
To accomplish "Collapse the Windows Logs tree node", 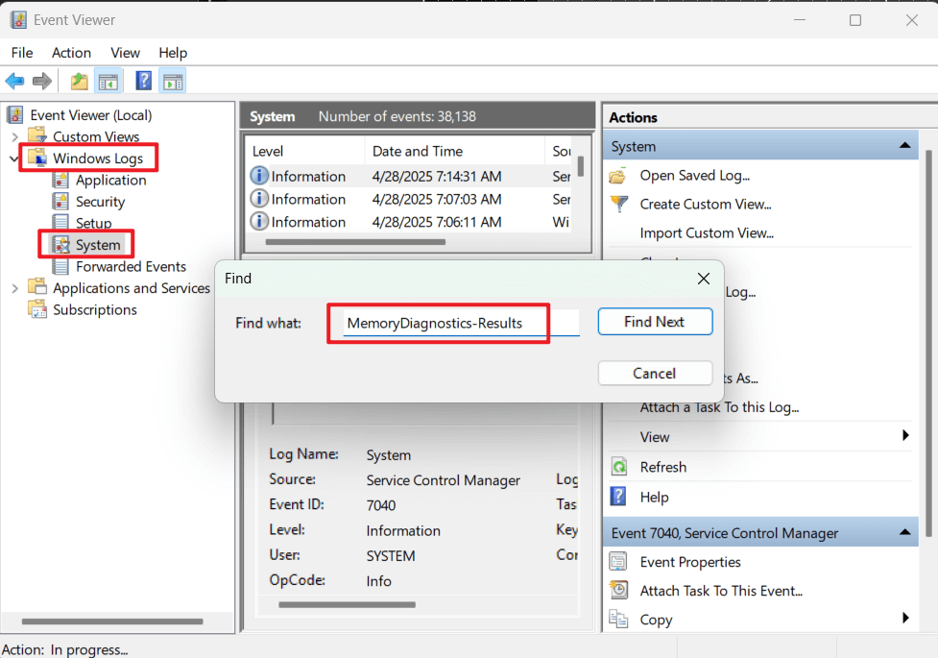I will click(x=12, y=158).
